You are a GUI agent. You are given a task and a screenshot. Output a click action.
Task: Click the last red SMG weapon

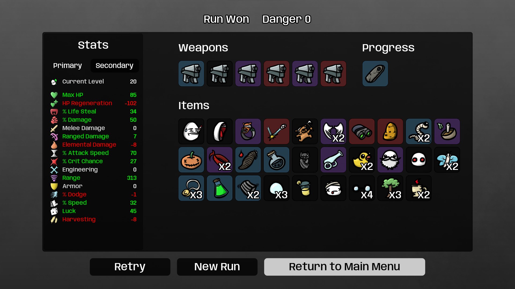click(x=333, y=74)
